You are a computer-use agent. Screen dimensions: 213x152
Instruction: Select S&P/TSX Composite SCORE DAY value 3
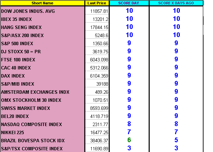click(x=129, y=148)
